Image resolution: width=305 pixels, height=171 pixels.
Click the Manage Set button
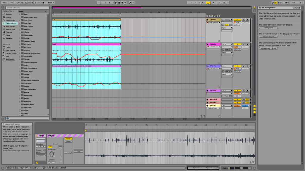[268, 28]
